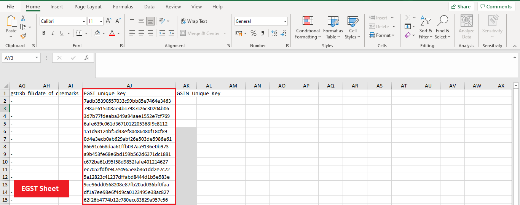Click the Share button

coord(461,6)
